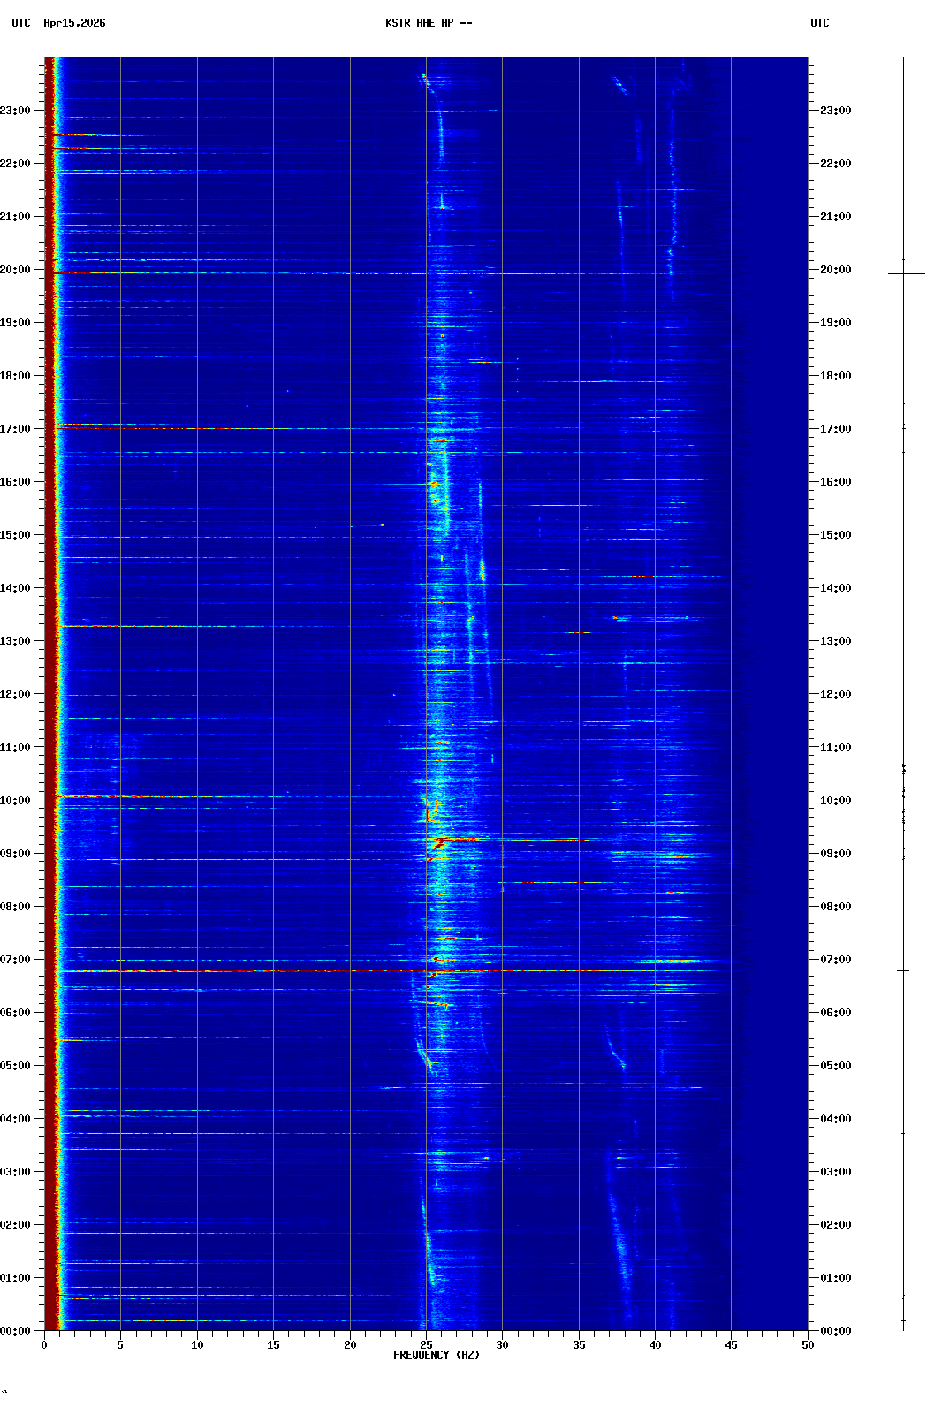Click the UTC label at top left
This screenshot has width=942, height=1401.
[20, 23]
